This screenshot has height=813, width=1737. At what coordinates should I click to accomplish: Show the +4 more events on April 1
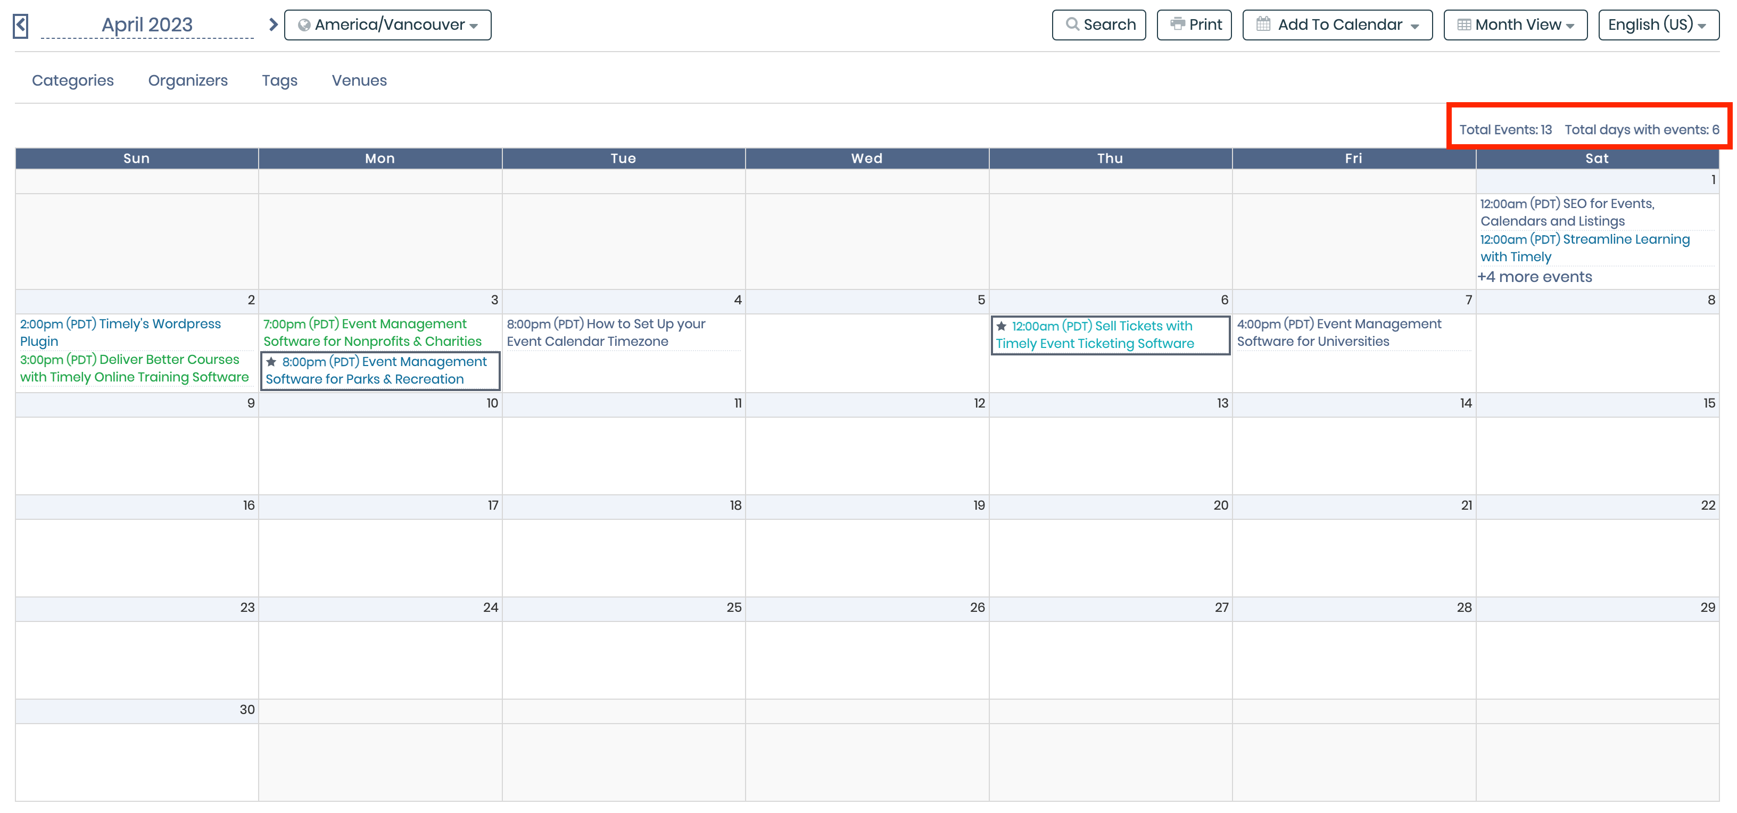point(1534,276)
